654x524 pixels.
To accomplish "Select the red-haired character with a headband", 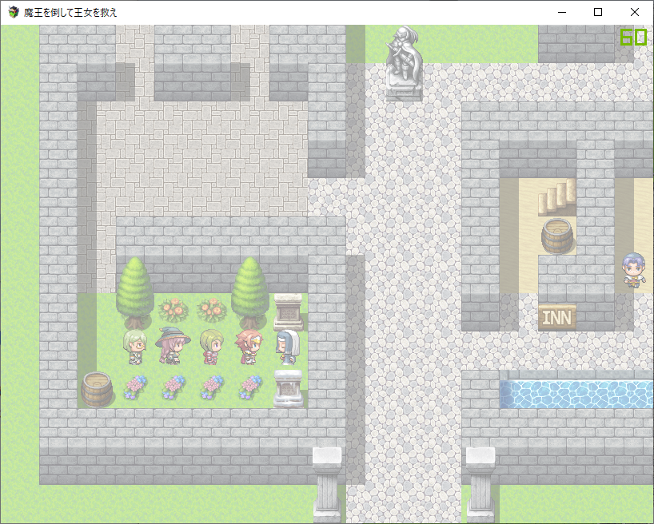I will [249, 347].
